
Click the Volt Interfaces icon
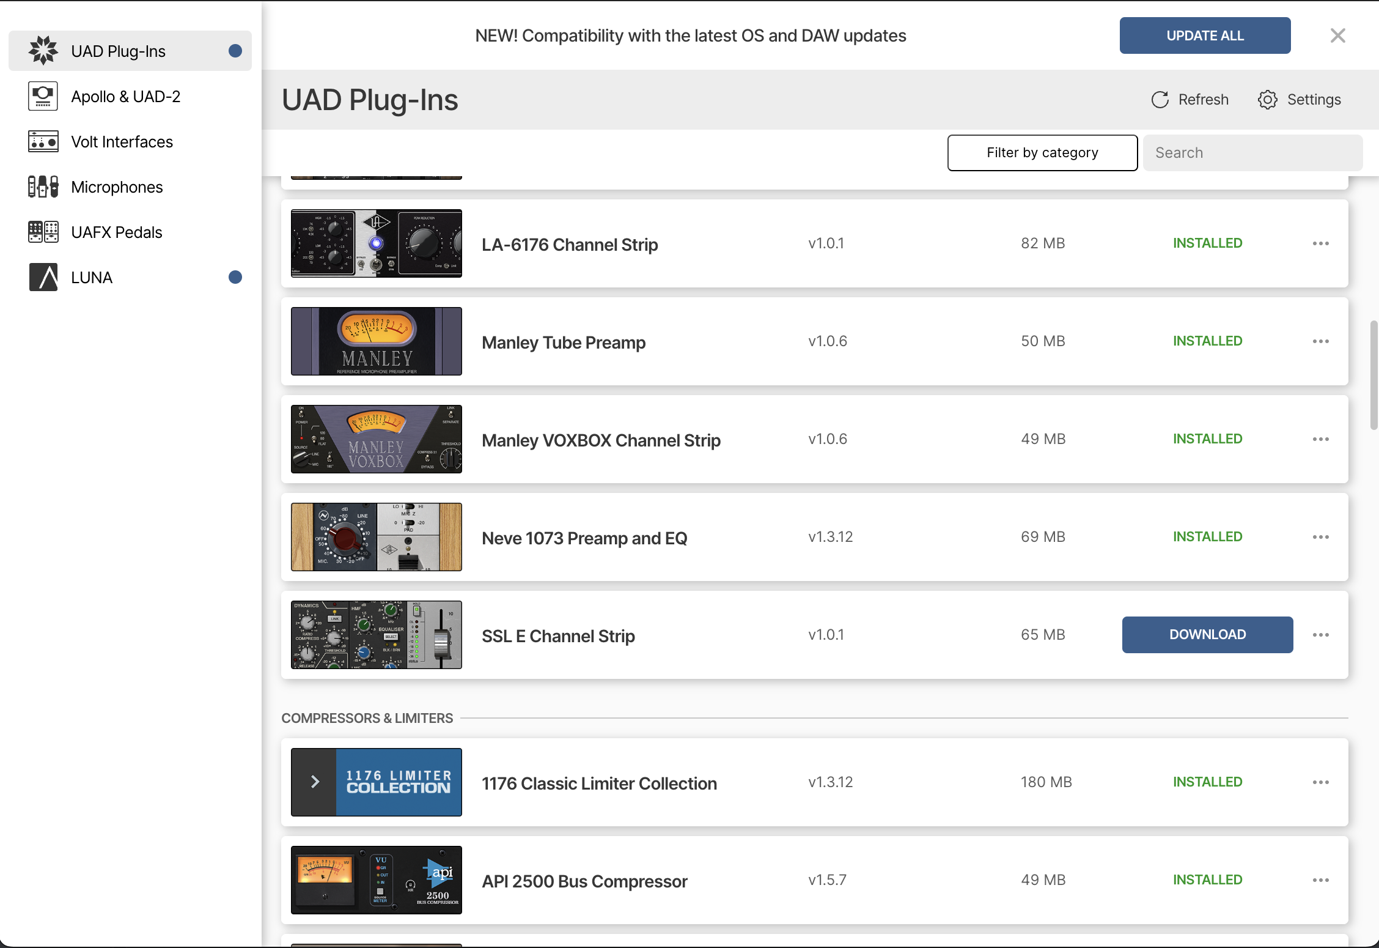tap(43, 141)
